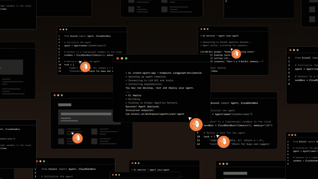This screenshot has height=179, width=318.
Task: Minimize the bl create-agent-app terminal using the yellow dot
Action: coord(122,58)
